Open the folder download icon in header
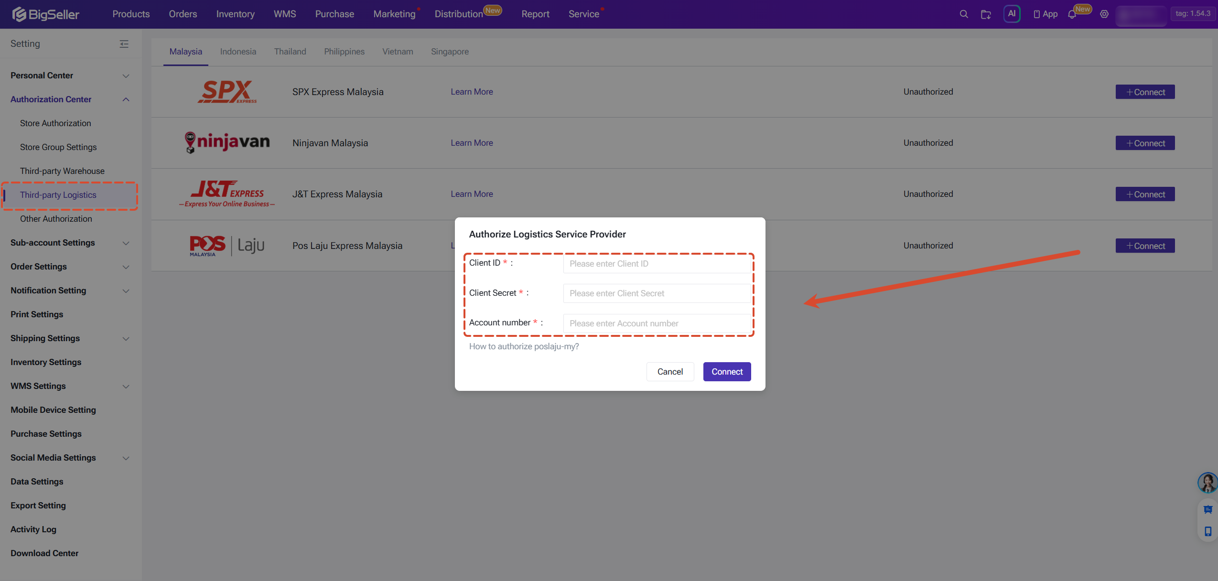 [985, 14]
